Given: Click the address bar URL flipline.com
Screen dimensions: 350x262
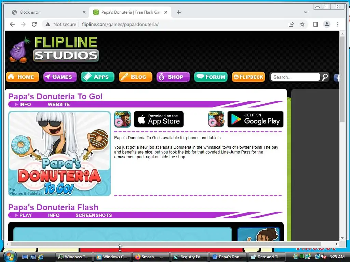Looking at the screenshot, I should (x=120, y=24).
